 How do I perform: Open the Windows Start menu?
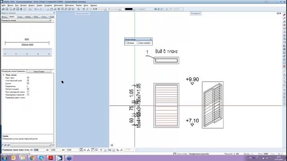pos(4,158)
